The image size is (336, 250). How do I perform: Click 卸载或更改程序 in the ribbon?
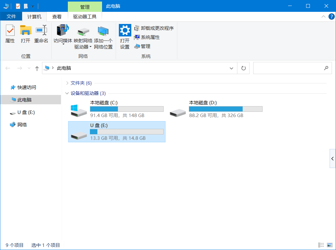tap(154, 28)
